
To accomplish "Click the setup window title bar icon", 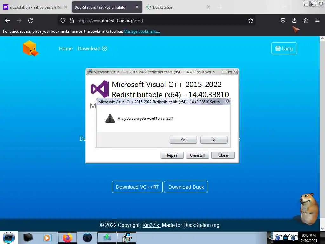I will (90, 72).
